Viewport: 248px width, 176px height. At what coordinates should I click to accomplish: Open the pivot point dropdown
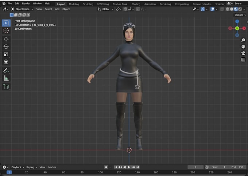point(119,9)
